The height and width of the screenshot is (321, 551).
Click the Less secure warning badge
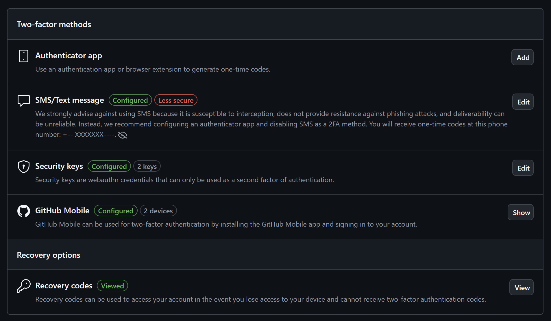click(x=176, y=100)
